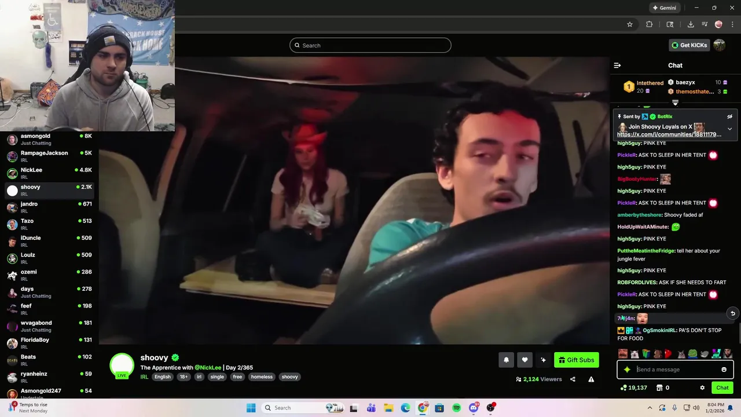Click the 2,124 Viewers count
The width and height of the screenshot is (741, 417).
click(x=538, y=379)
